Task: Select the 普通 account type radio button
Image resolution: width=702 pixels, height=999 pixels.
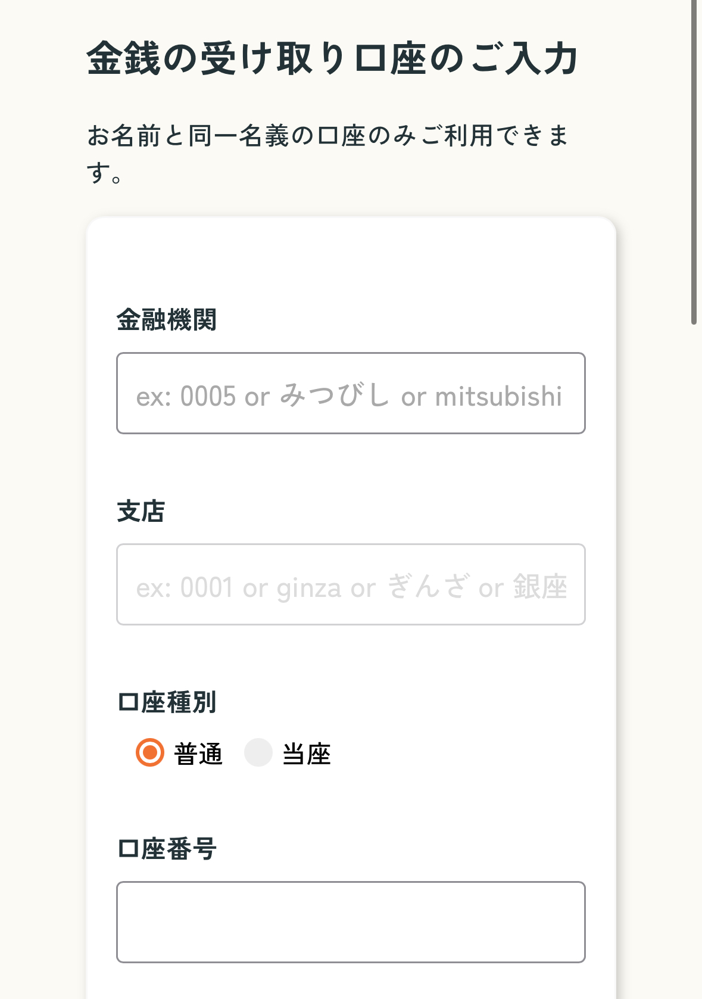Action: (x=150, y=752)
